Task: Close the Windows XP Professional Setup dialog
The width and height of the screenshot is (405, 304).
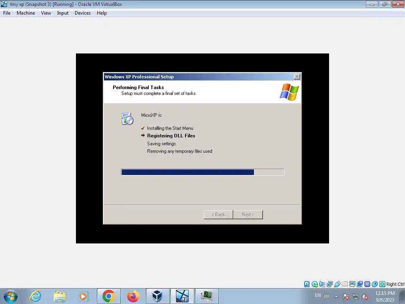Action: click(x=297, y=76)
